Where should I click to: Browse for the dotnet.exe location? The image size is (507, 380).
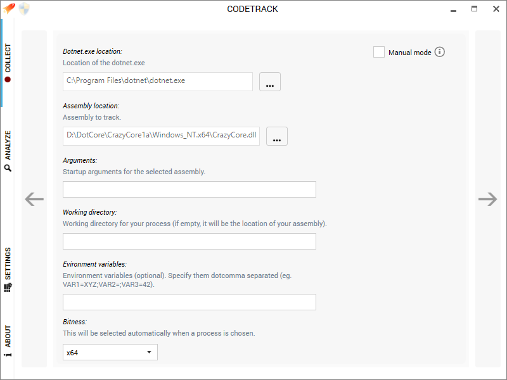[x=270, y=82]
